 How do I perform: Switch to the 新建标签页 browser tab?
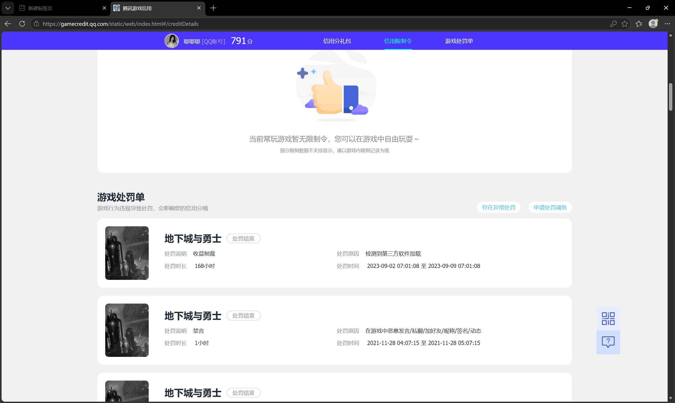coord(63,8)
